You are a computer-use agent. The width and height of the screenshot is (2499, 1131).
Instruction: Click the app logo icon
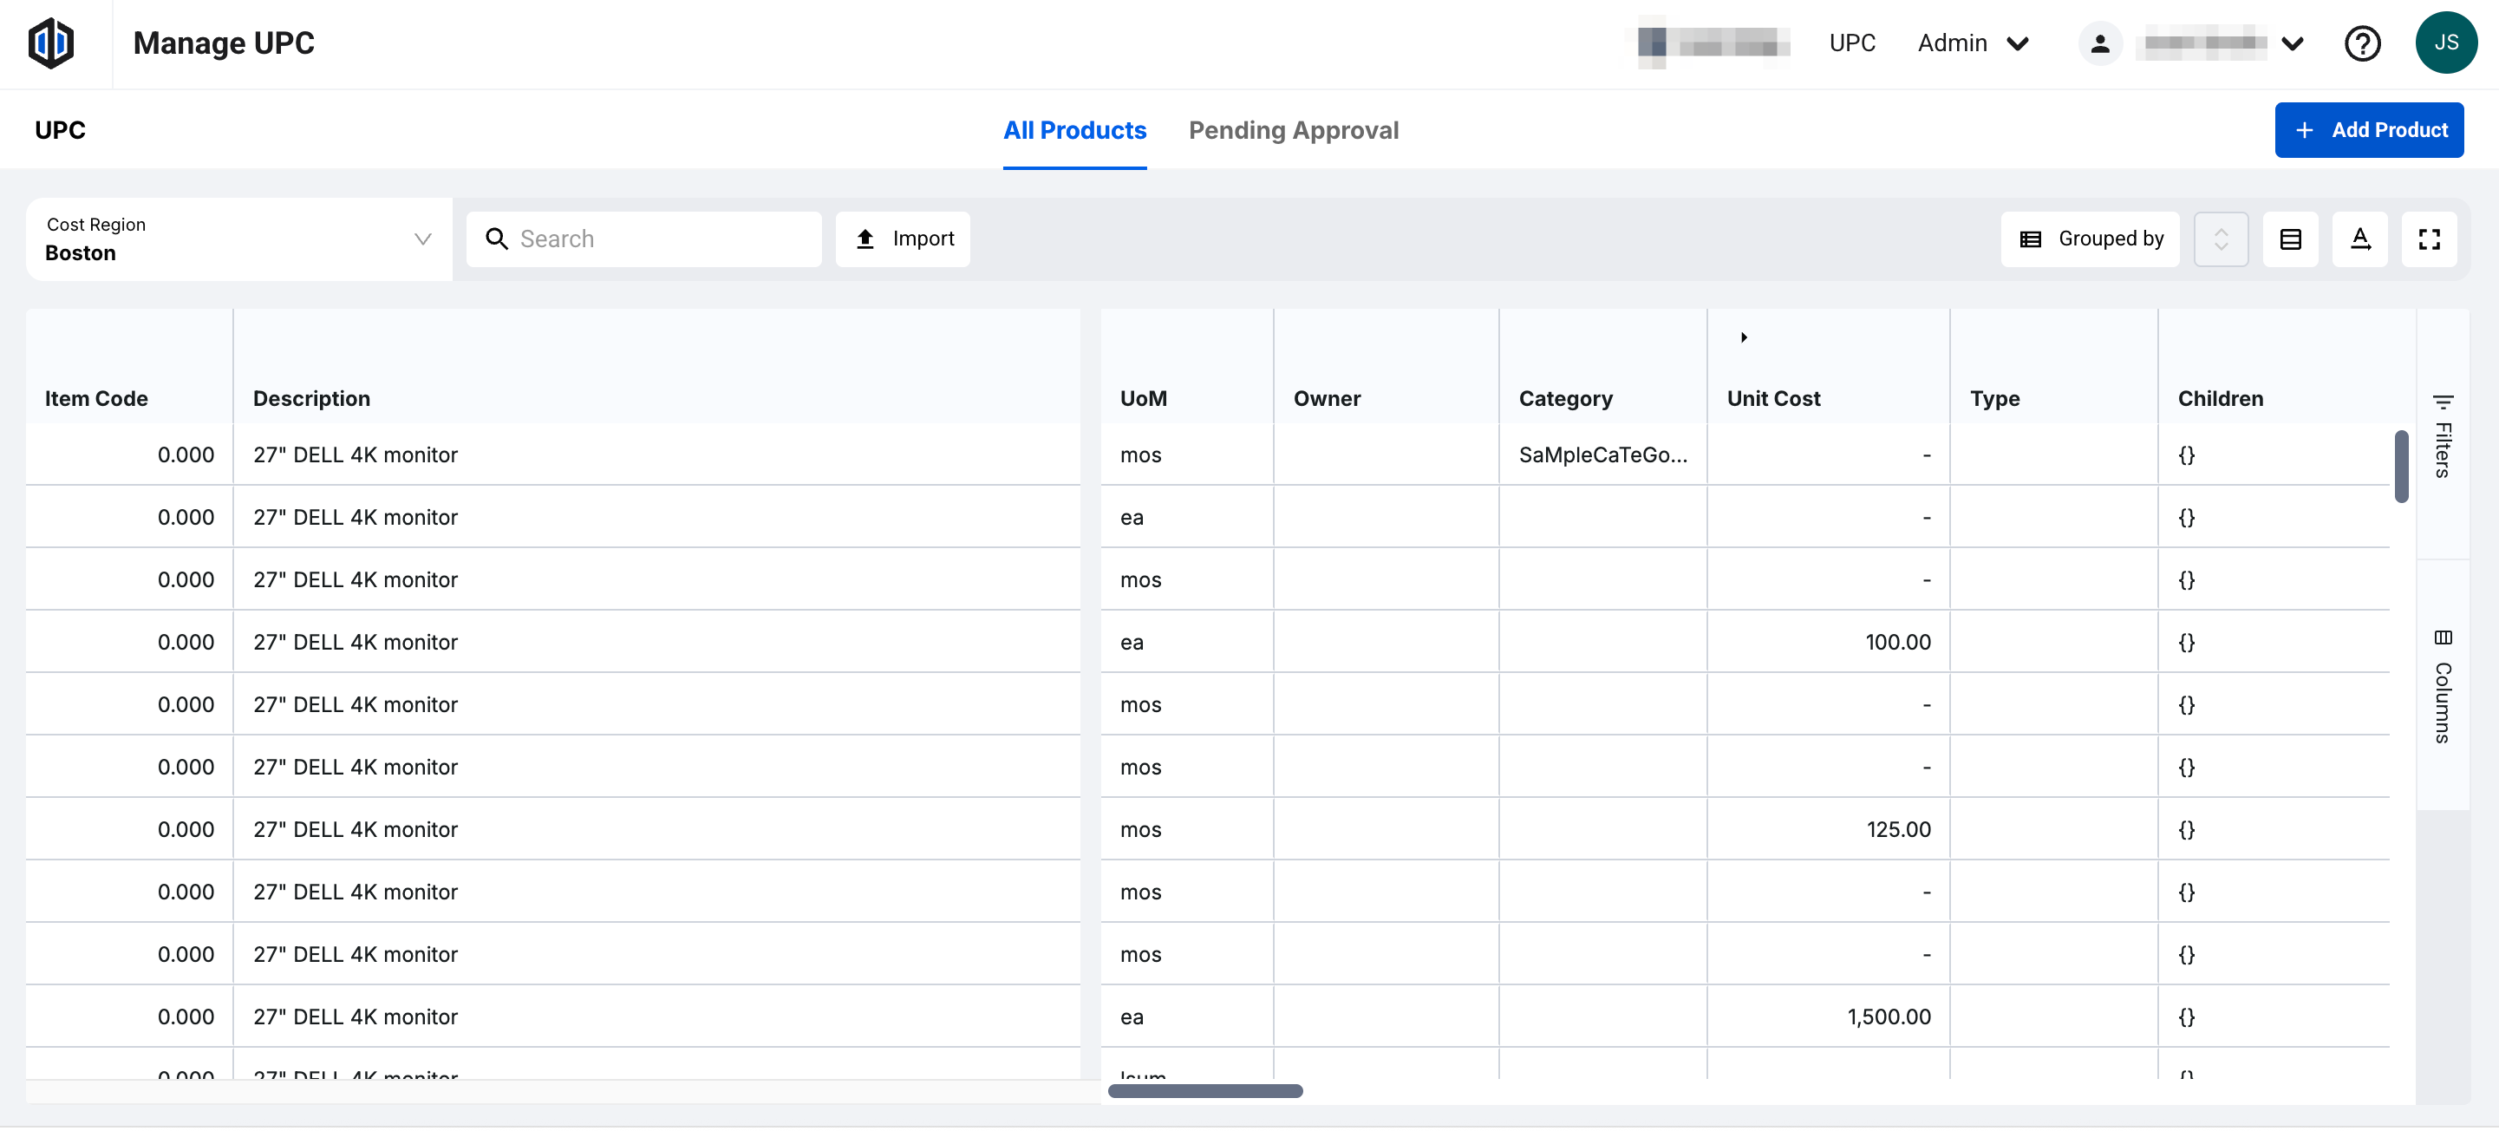pyautogui.click(x=50, y=43)
